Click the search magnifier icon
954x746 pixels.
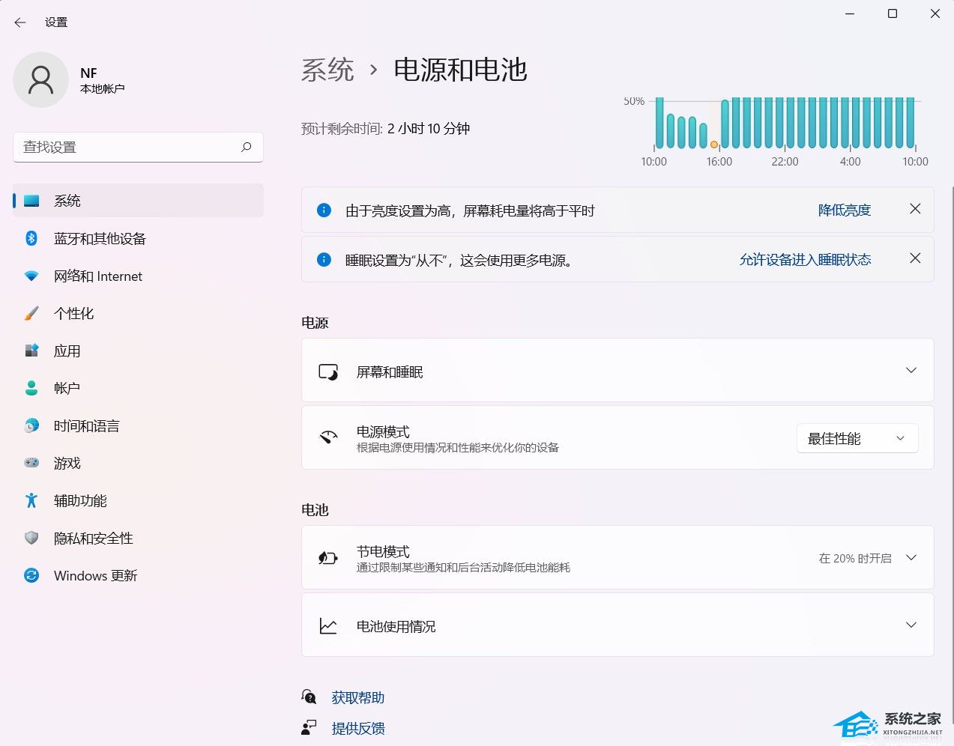coord(247,148)
